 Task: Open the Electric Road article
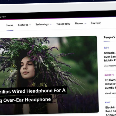click(111, 111)
